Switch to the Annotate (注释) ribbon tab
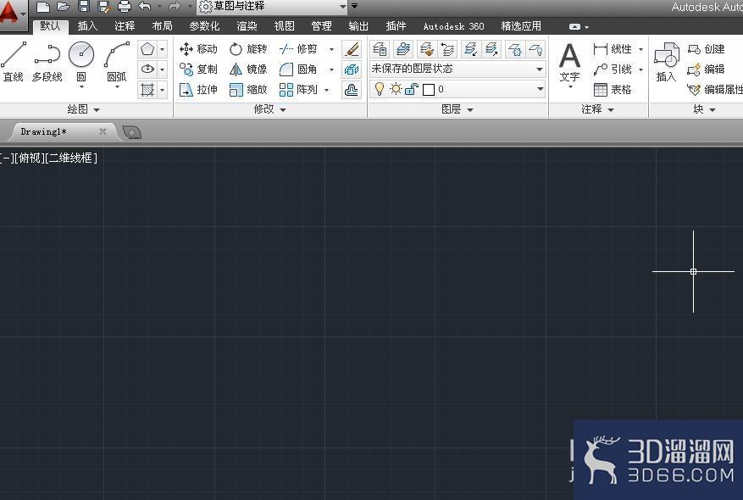 (125, 26)
